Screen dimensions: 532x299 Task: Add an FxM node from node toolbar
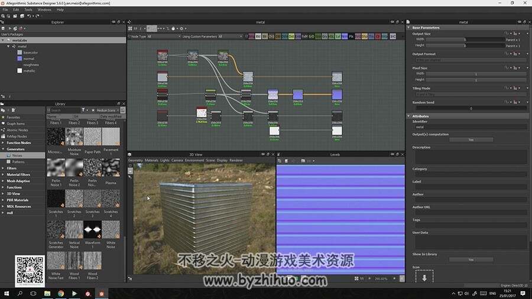pos(304,36)
